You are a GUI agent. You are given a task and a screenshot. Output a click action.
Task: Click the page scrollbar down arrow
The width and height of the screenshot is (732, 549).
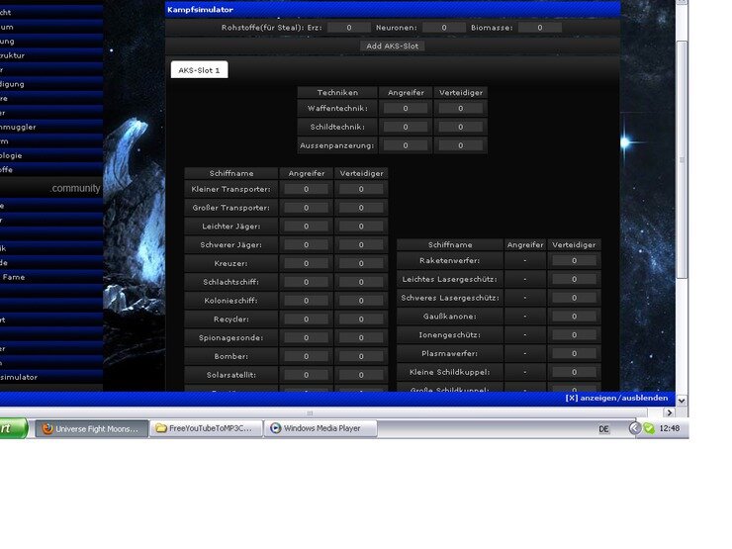(x=682, y=399)
